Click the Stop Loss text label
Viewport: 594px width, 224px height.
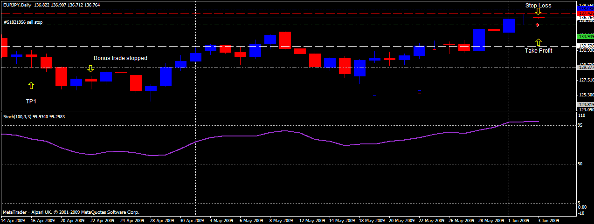coord(538,6)
